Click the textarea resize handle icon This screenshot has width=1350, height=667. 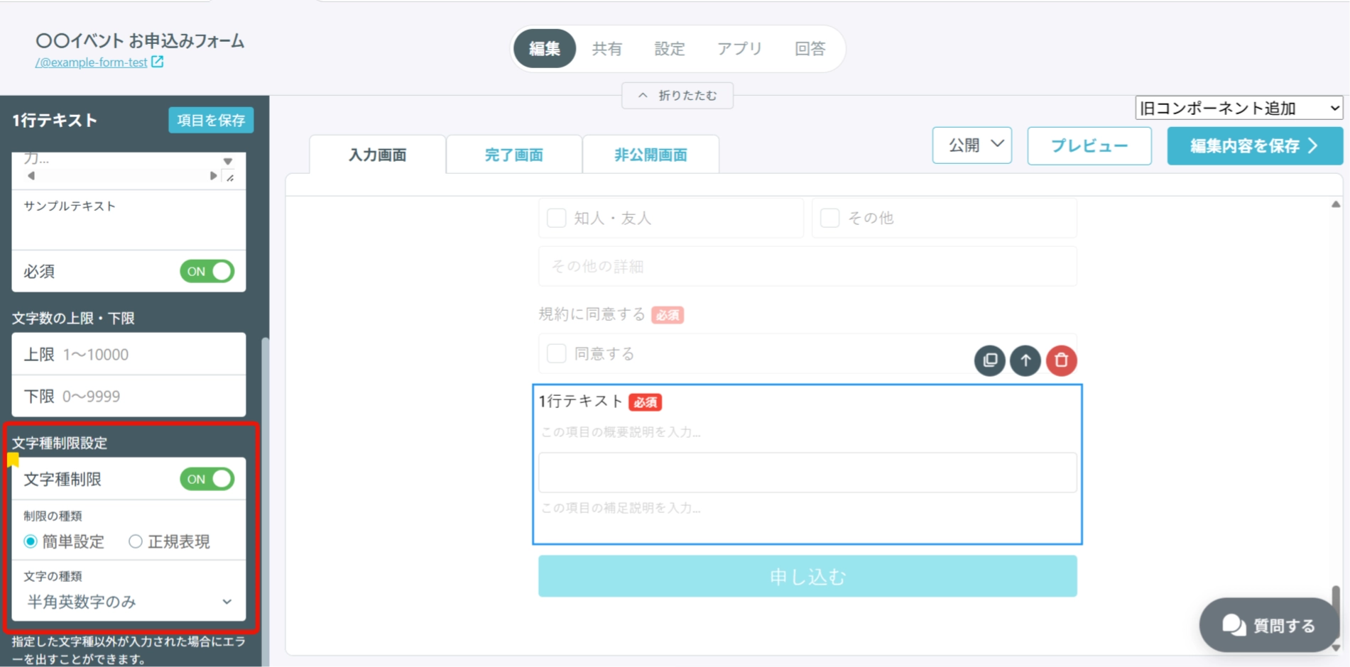point(230,177)
